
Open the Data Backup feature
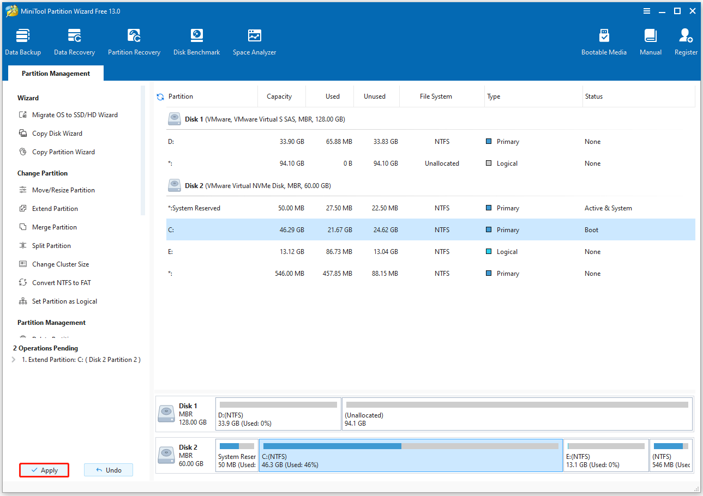coord(23,41)
